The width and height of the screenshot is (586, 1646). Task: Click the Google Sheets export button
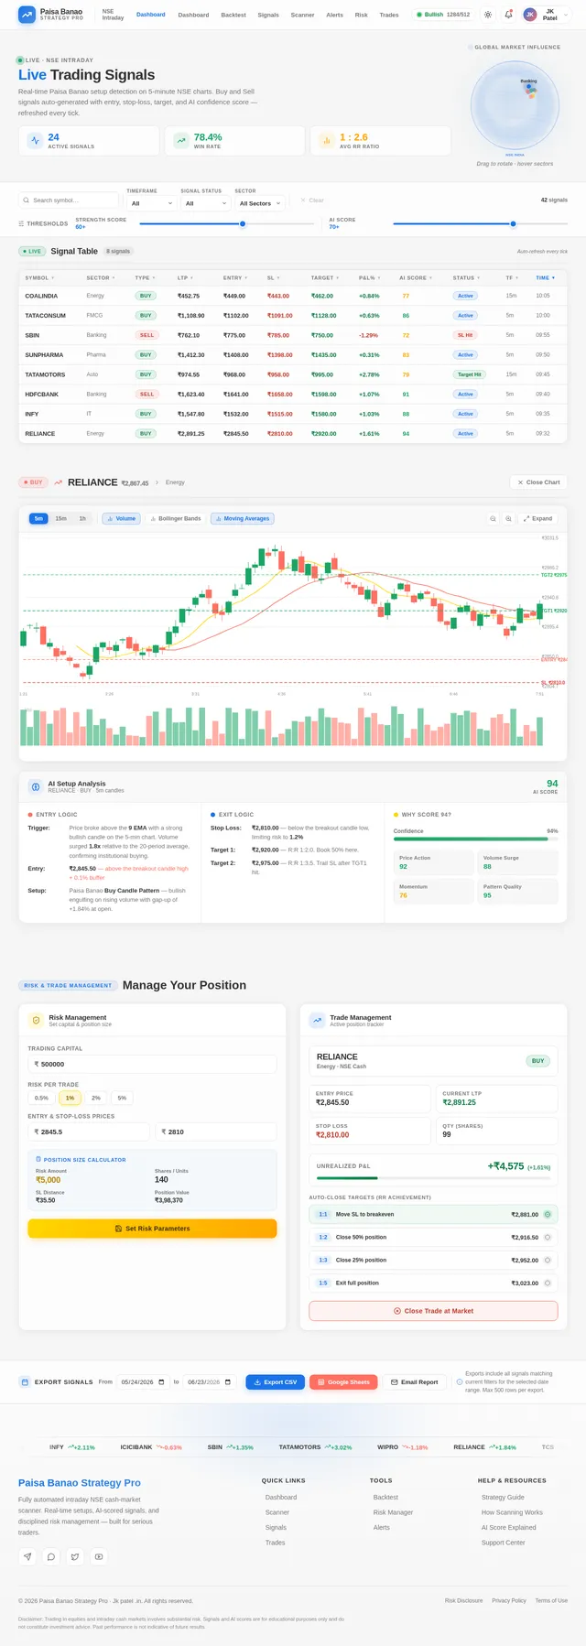click(343, 1381)
